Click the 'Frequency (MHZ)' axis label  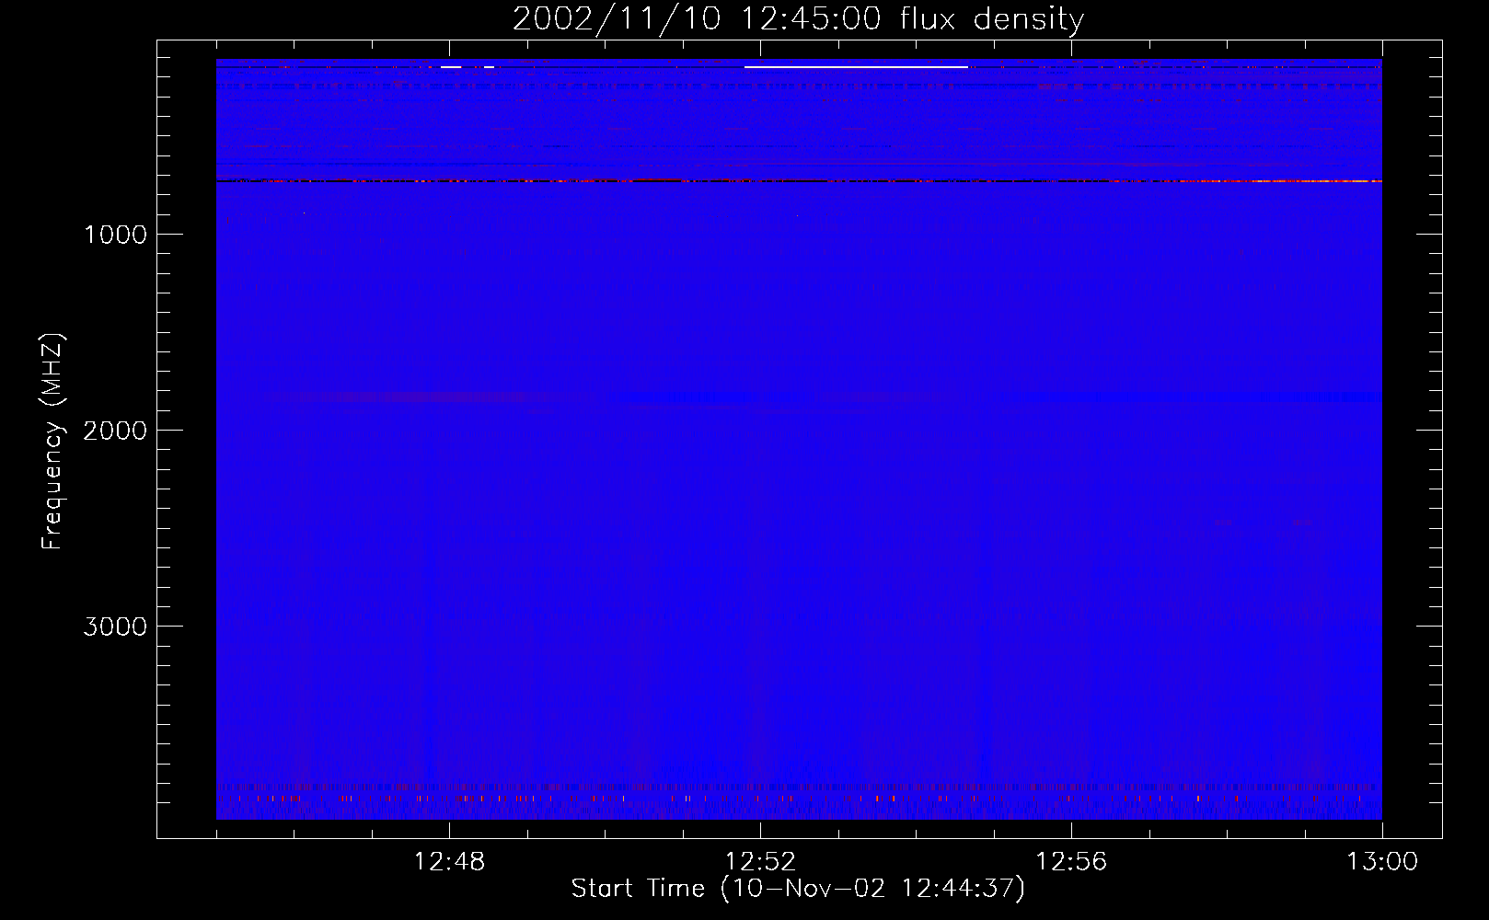click(x=52, y=442)
